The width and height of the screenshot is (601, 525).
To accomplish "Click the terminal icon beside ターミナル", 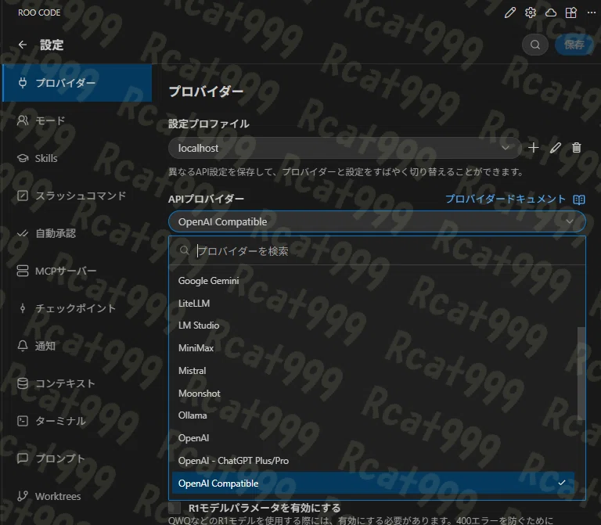I will (23, 421).
